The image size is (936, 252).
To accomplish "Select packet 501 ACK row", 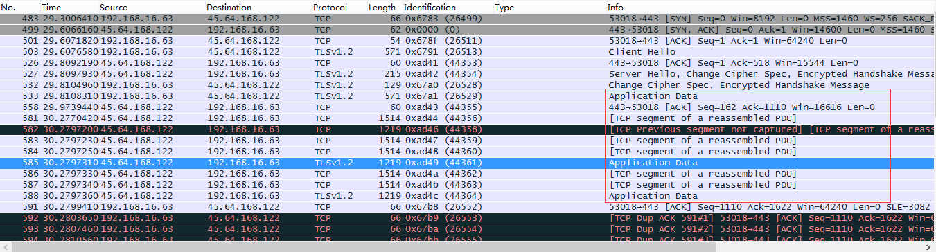I will 468,41.
